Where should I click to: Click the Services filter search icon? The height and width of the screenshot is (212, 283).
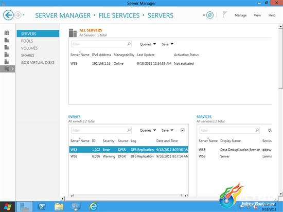tap(257, 130)
